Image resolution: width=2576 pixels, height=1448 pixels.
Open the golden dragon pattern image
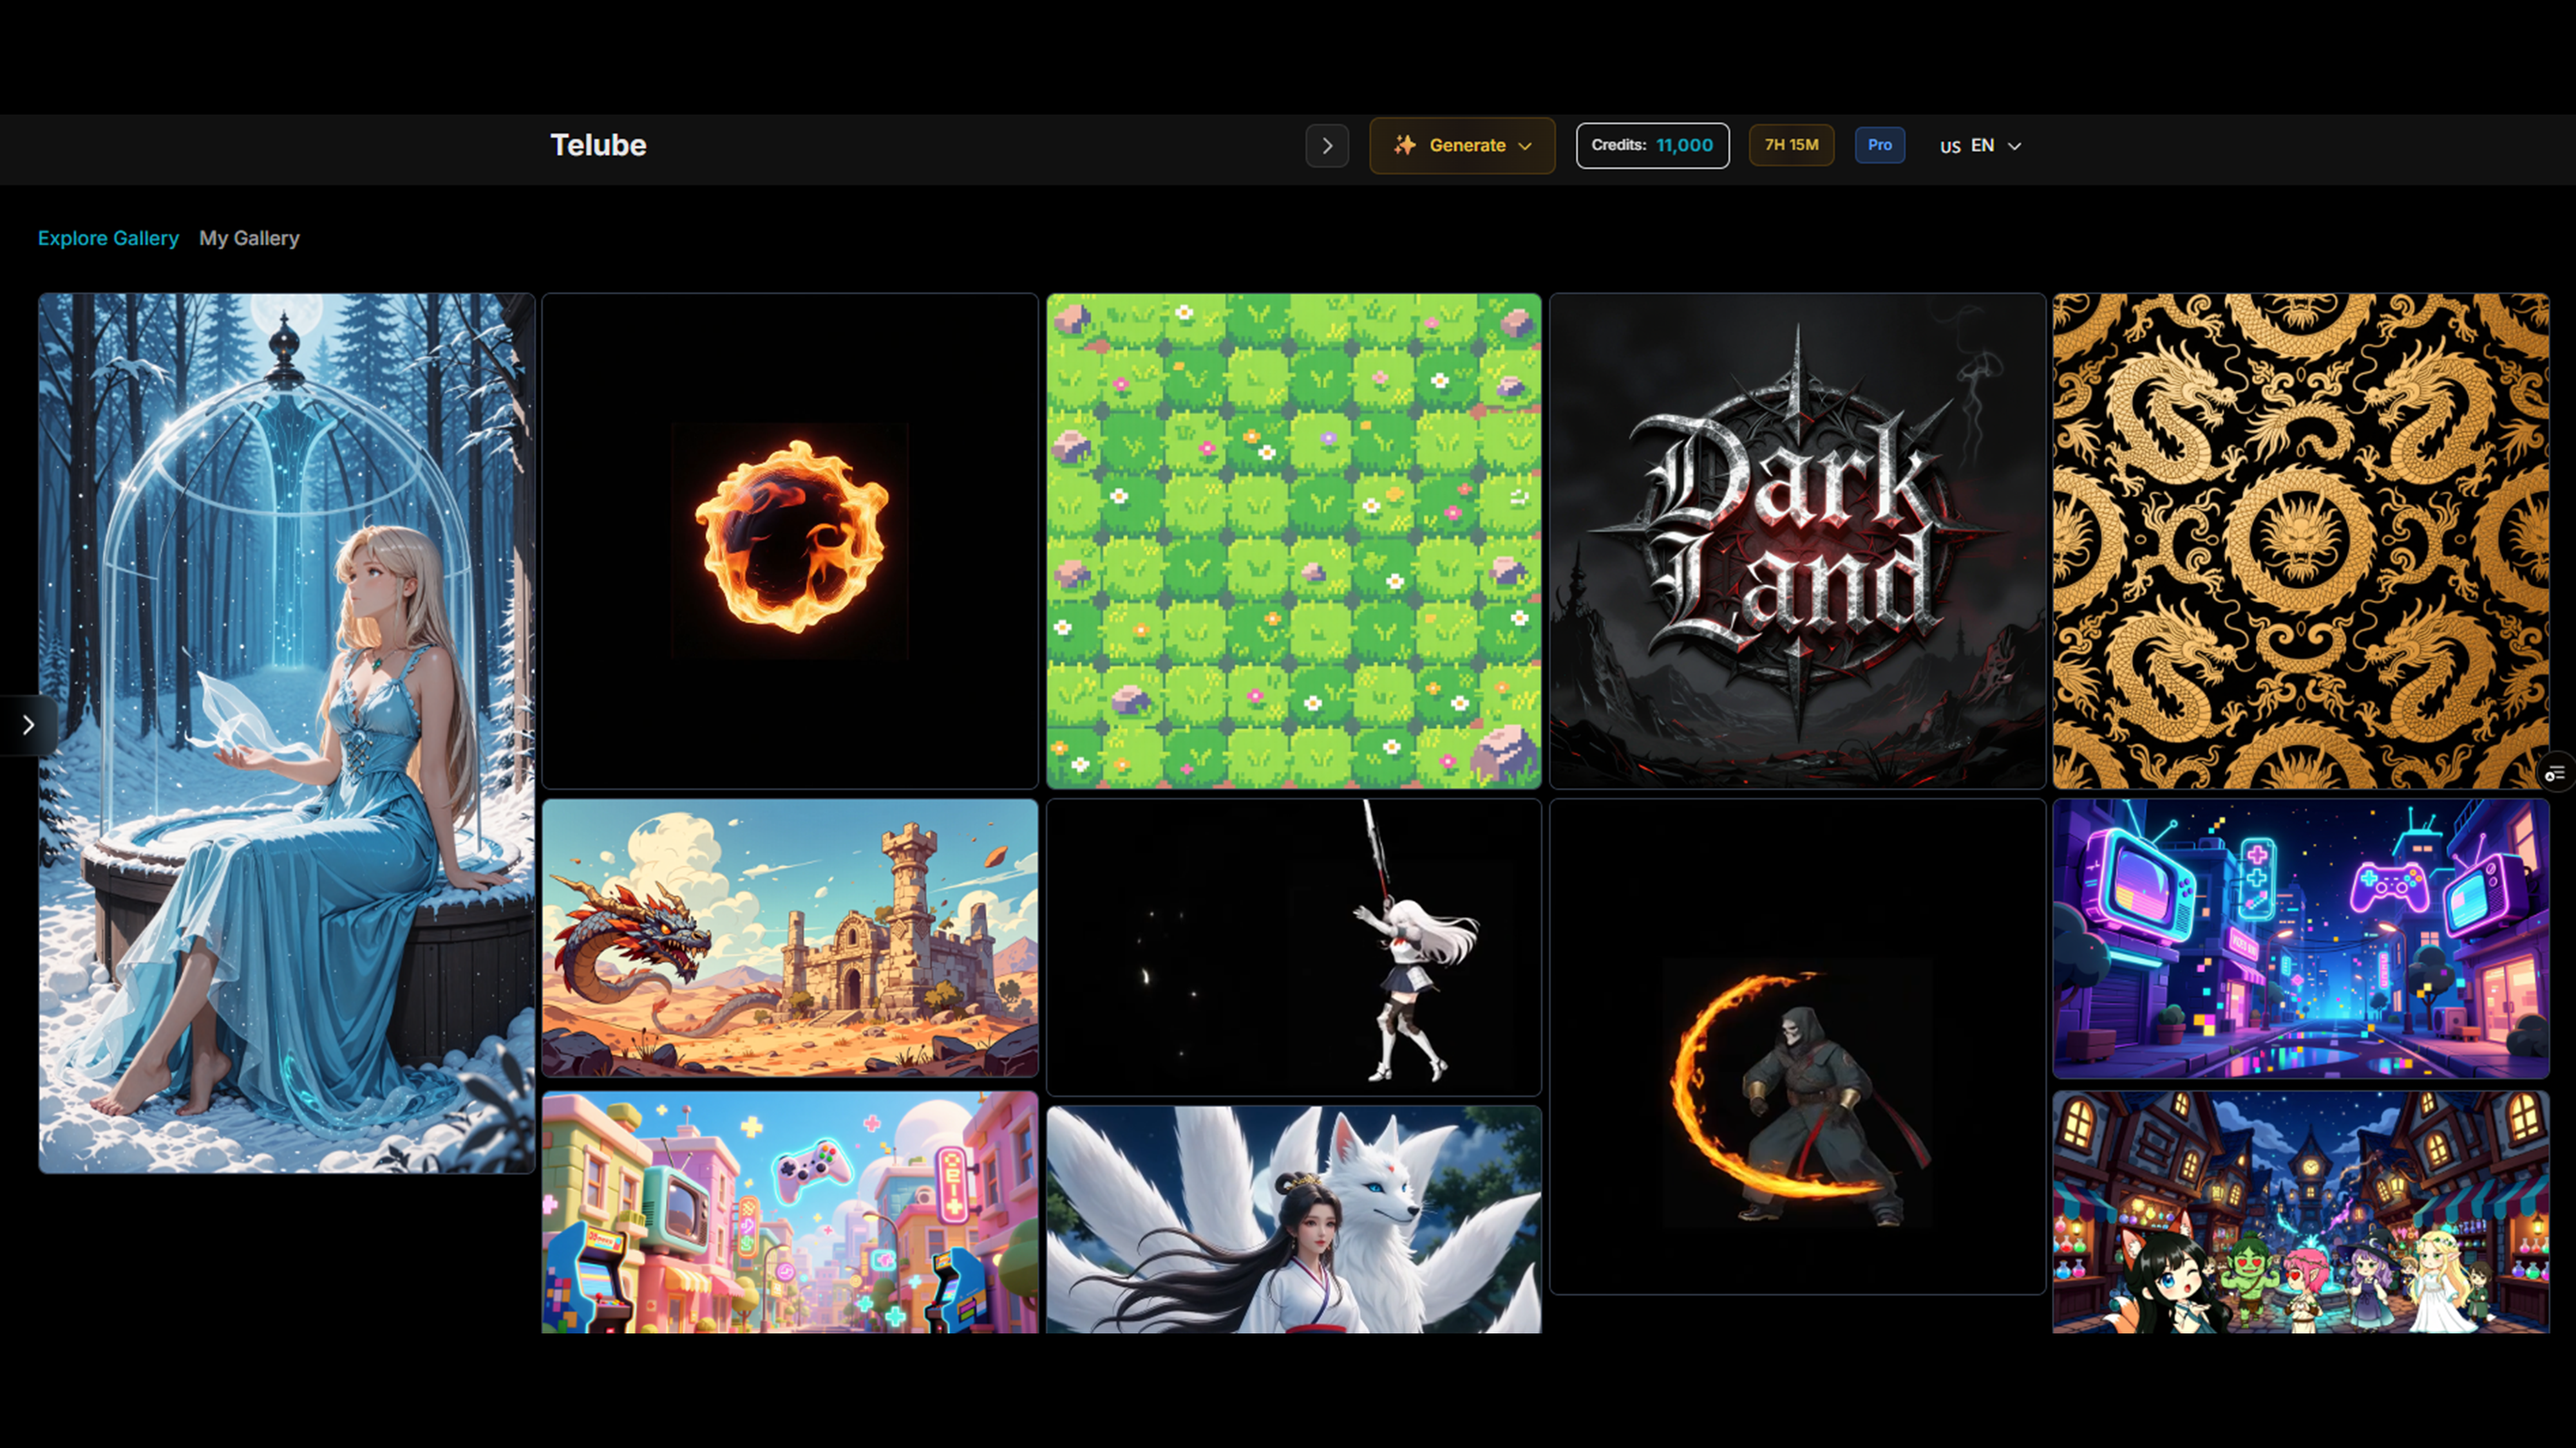coord(2300,541)
